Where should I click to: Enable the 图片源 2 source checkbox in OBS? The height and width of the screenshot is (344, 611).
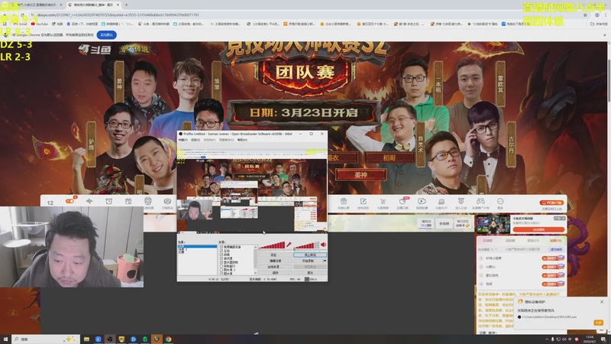pos(221,270)
